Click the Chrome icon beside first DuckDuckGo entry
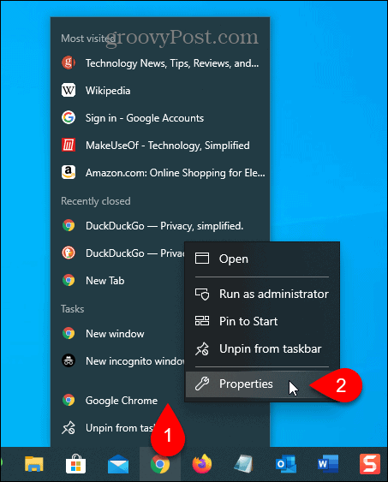Viewport: 388px width, 482px height. pos(69,226)
